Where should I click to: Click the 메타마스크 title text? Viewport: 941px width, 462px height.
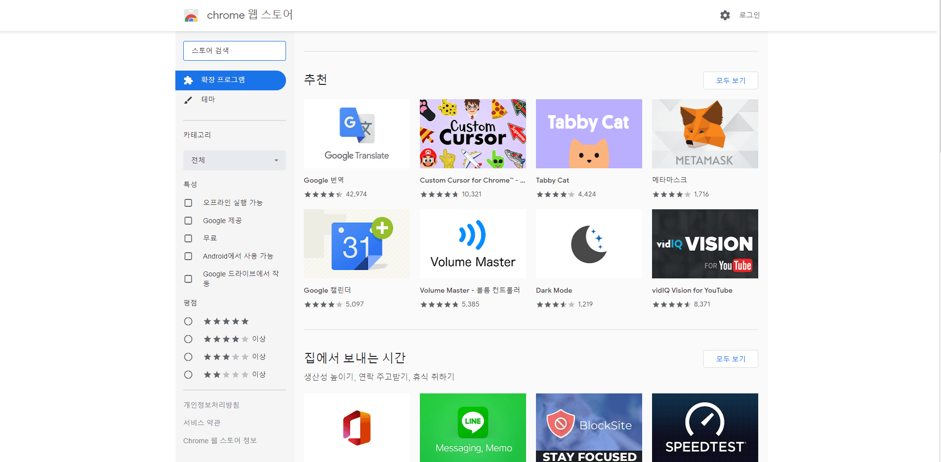pos(669,180)
